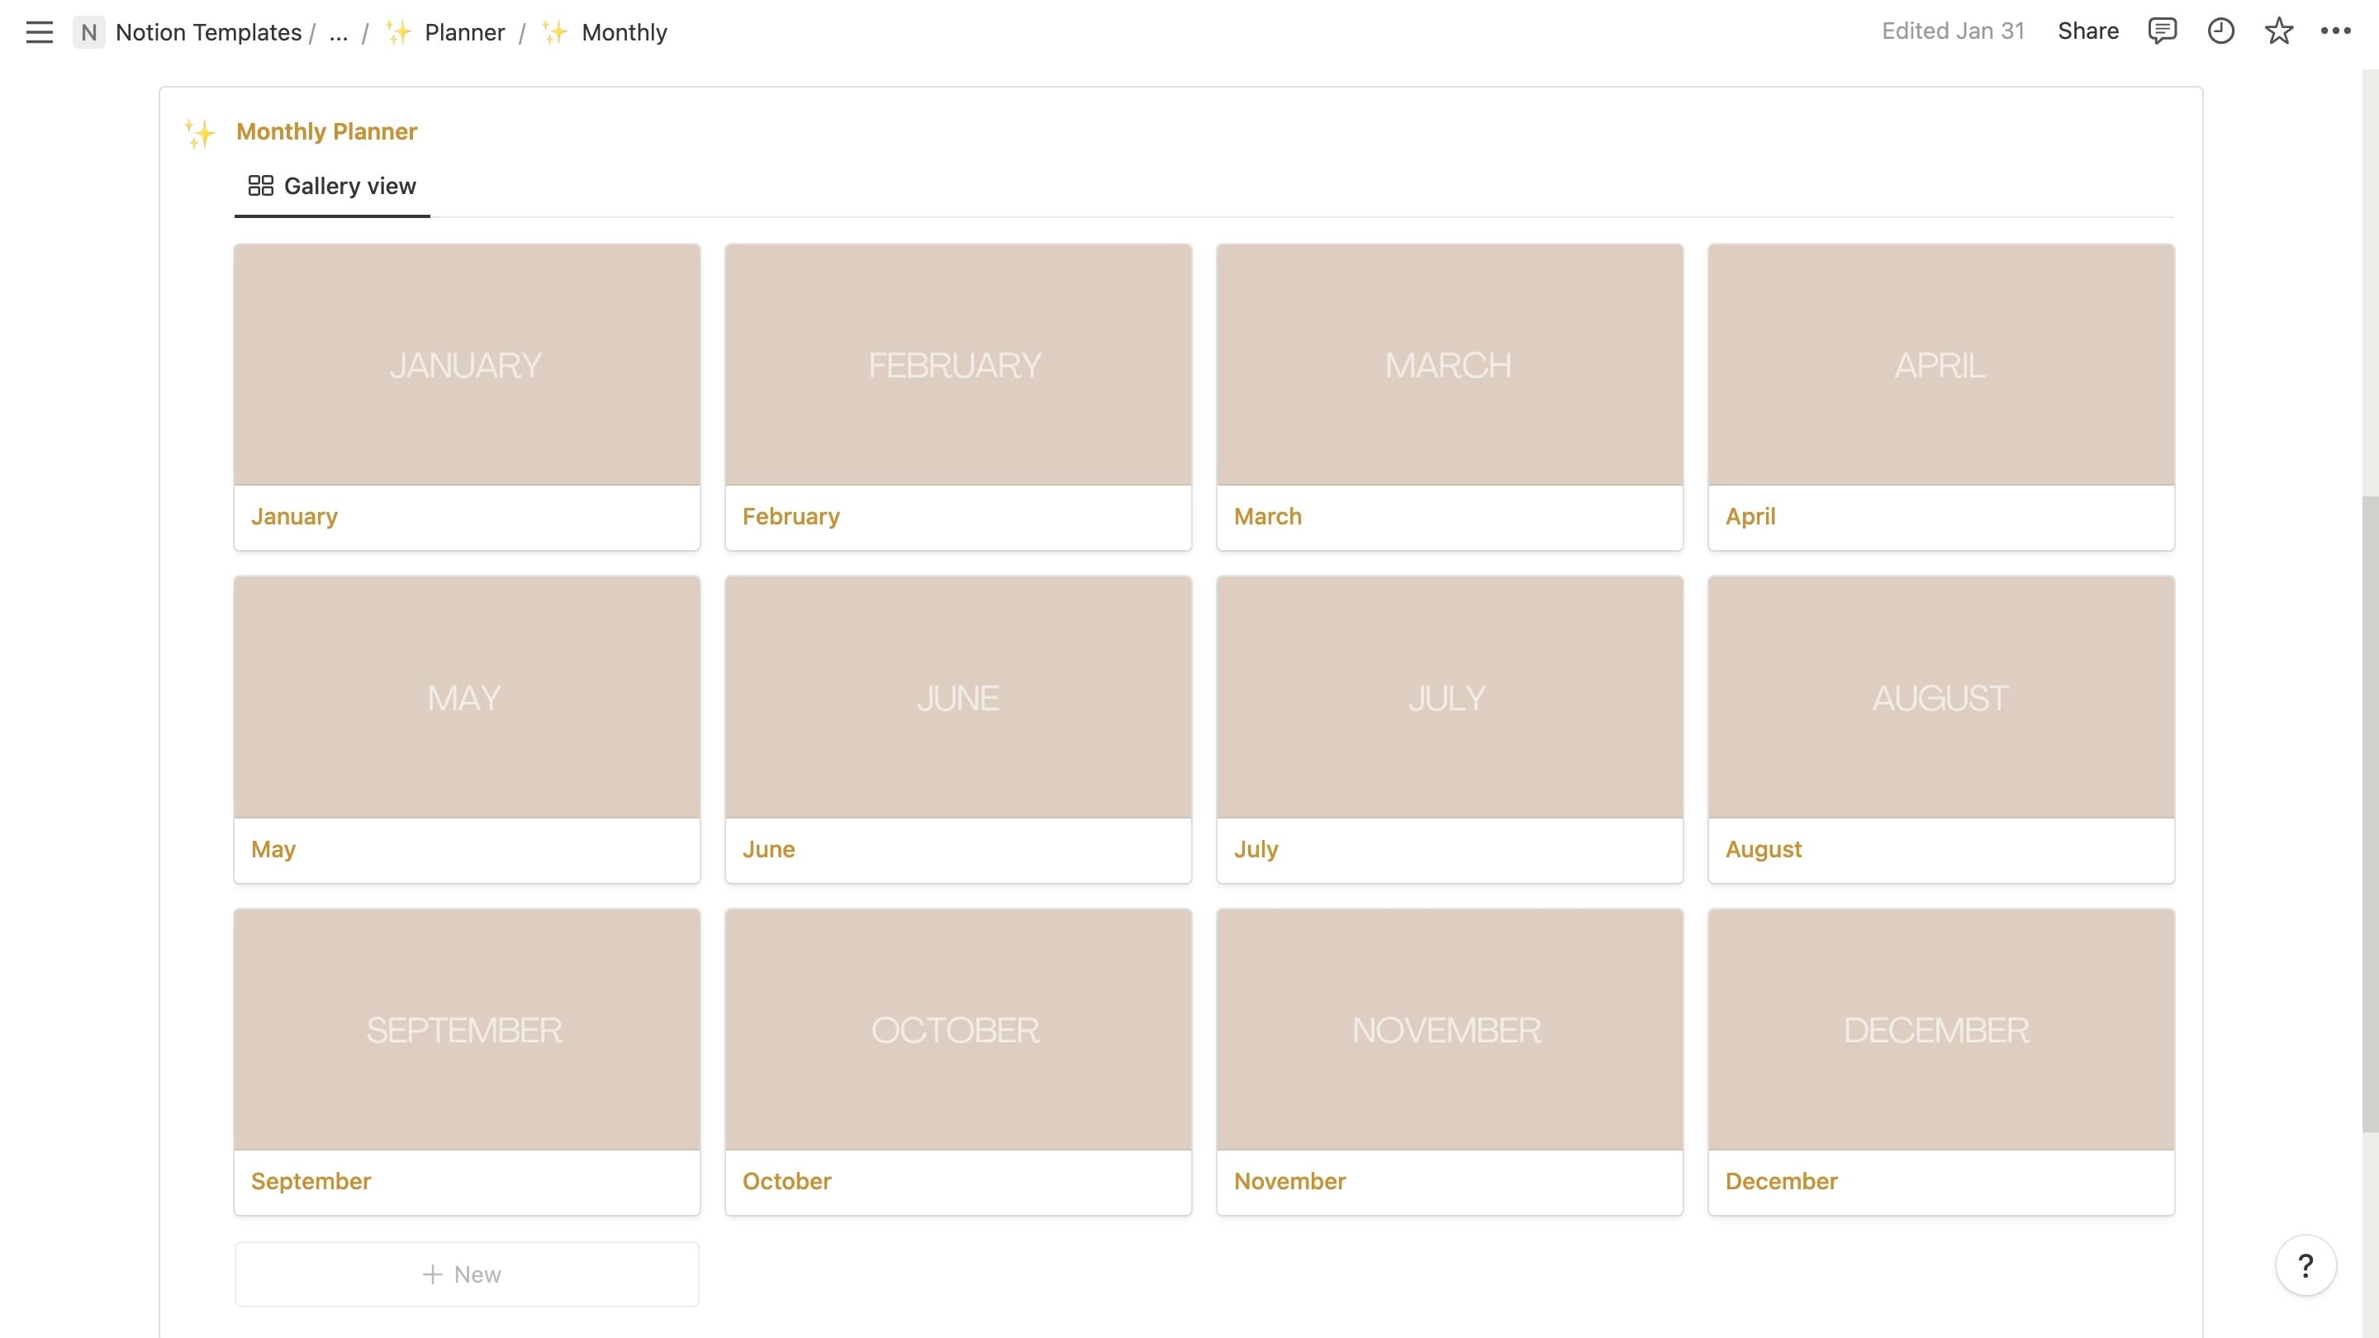2379x1338 pixels.
Task: Click the New entry button at bottom
Action: pyautogui.click(x=466, y=1274)
